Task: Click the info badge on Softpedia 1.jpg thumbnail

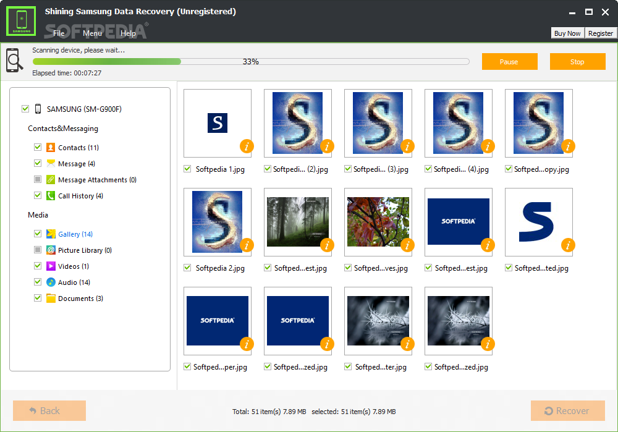Action: 247,146
